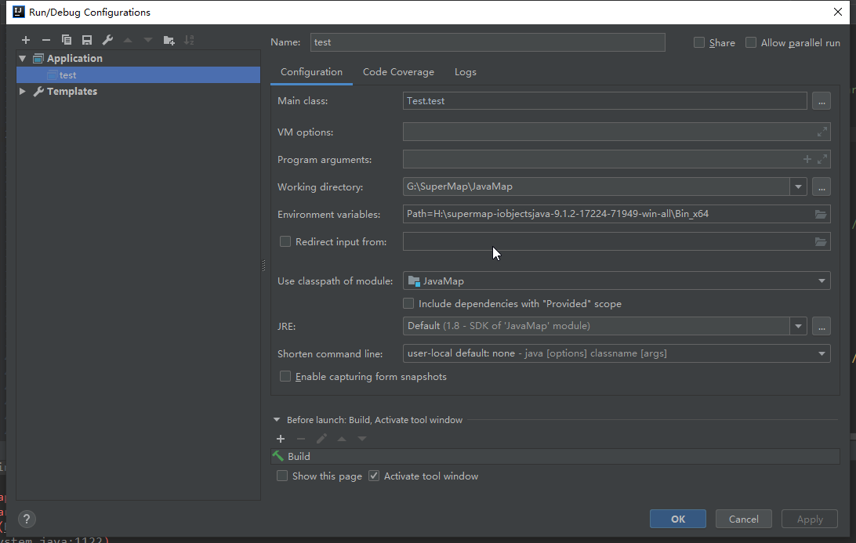This screenshot has width=856, height=543.
Task: Select the test configuration in the tree
Action: click(139, 74)
